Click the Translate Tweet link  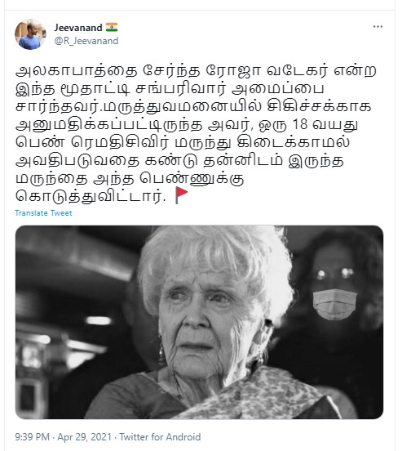pyautogui.click(x=43, y=213)
